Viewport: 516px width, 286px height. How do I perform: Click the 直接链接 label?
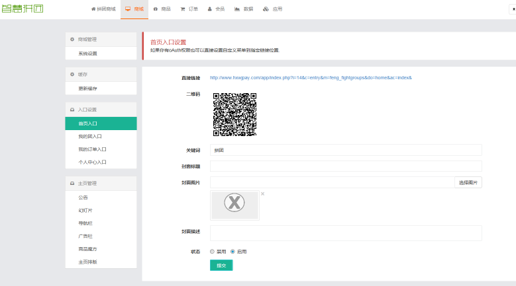[x=191, y=78]
